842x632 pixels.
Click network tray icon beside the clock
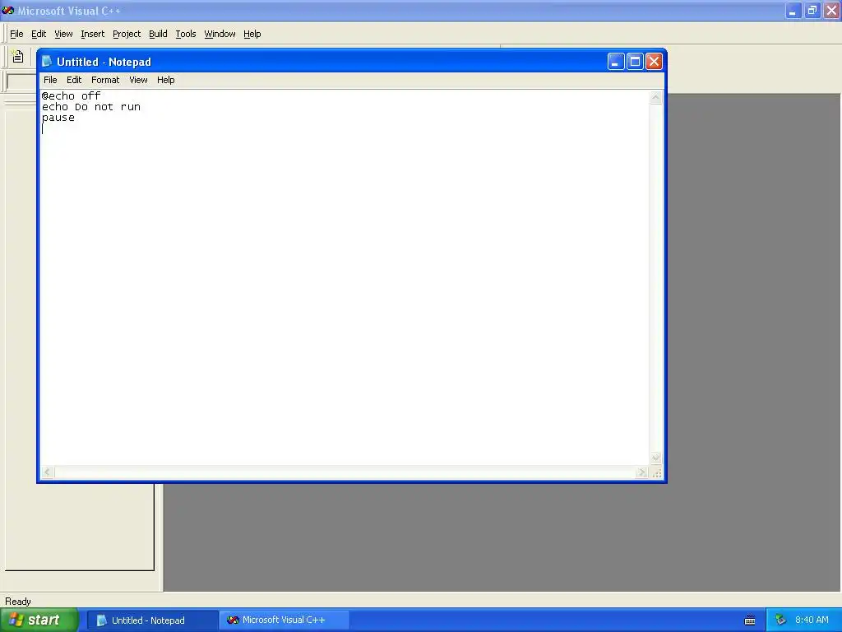tap(780, 620)
